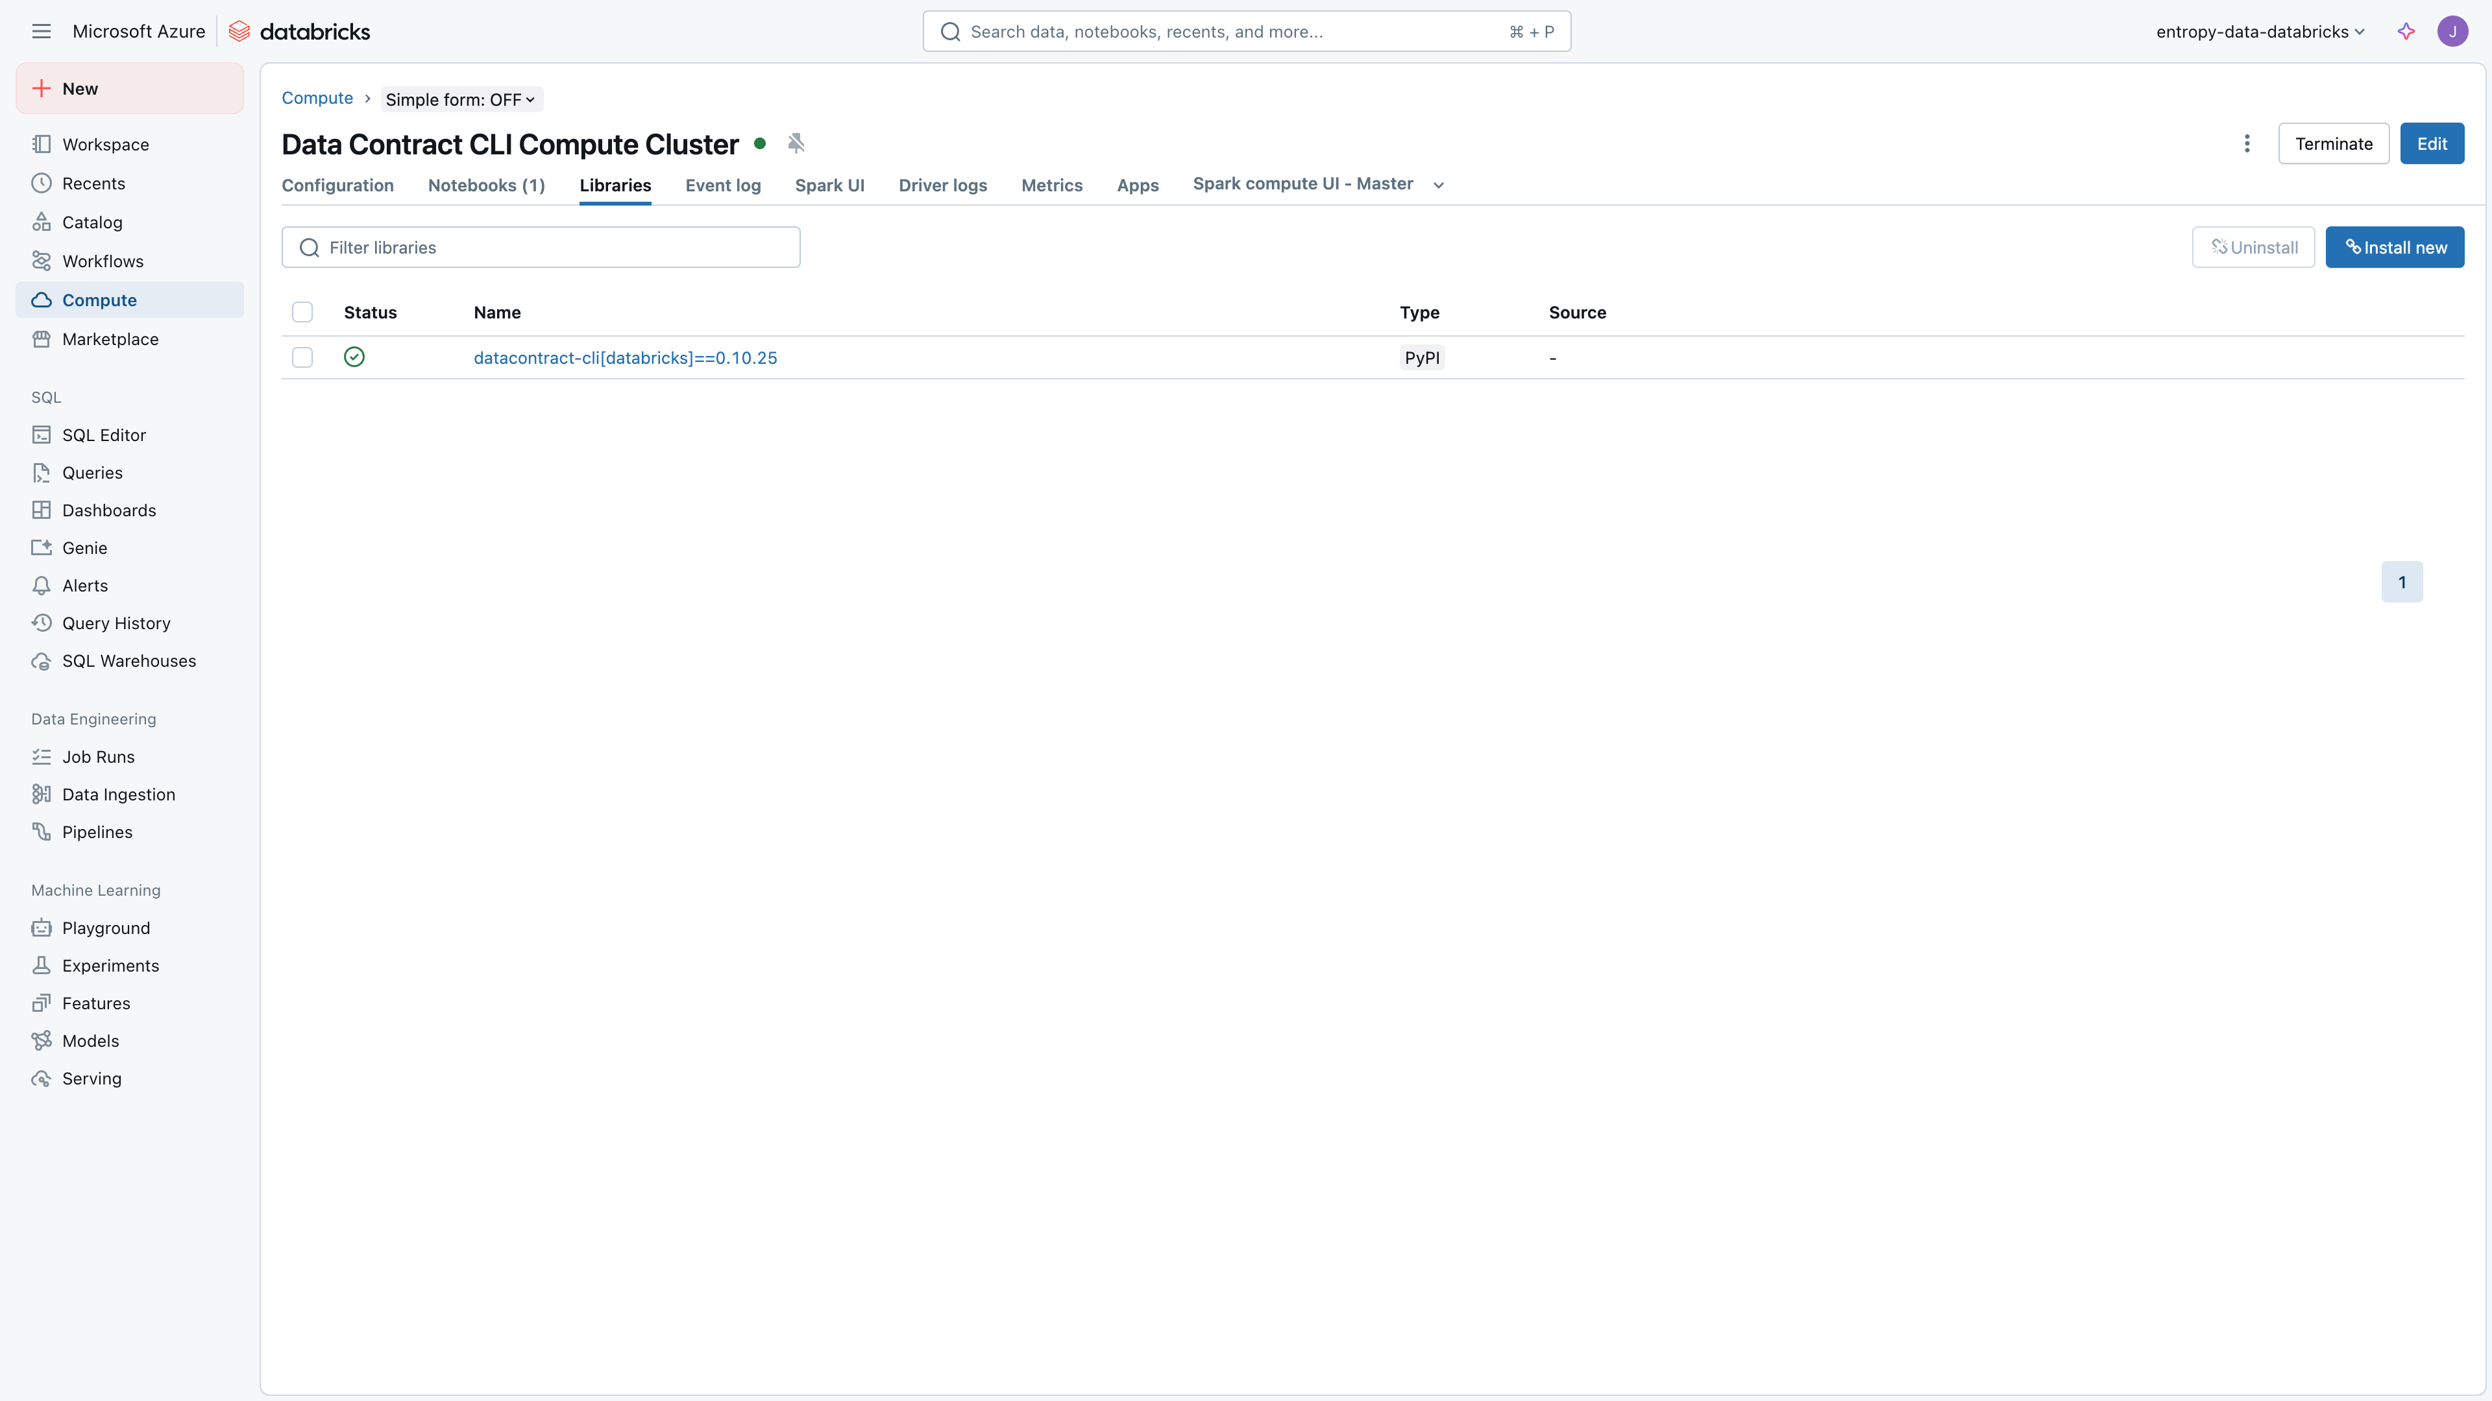The image size is (2492, 1401).
Task: Check the select-all libraries checkbox
Action: coord(303,312)
